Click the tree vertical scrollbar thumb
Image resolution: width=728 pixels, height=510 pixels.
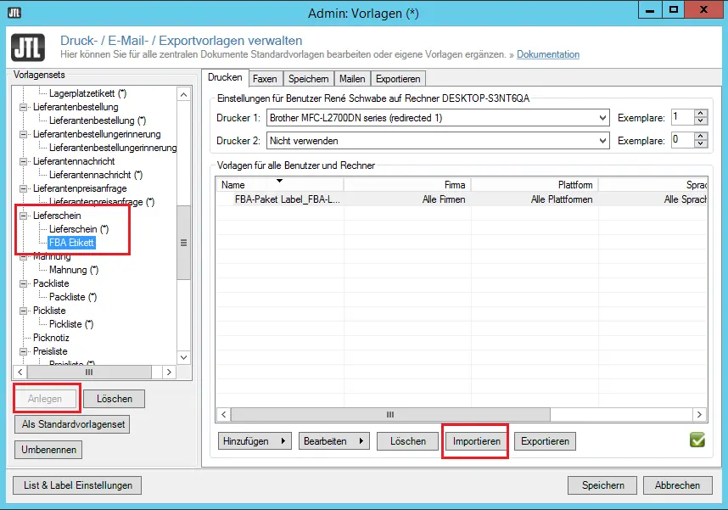pyautogui.click(x=184, y=243)
